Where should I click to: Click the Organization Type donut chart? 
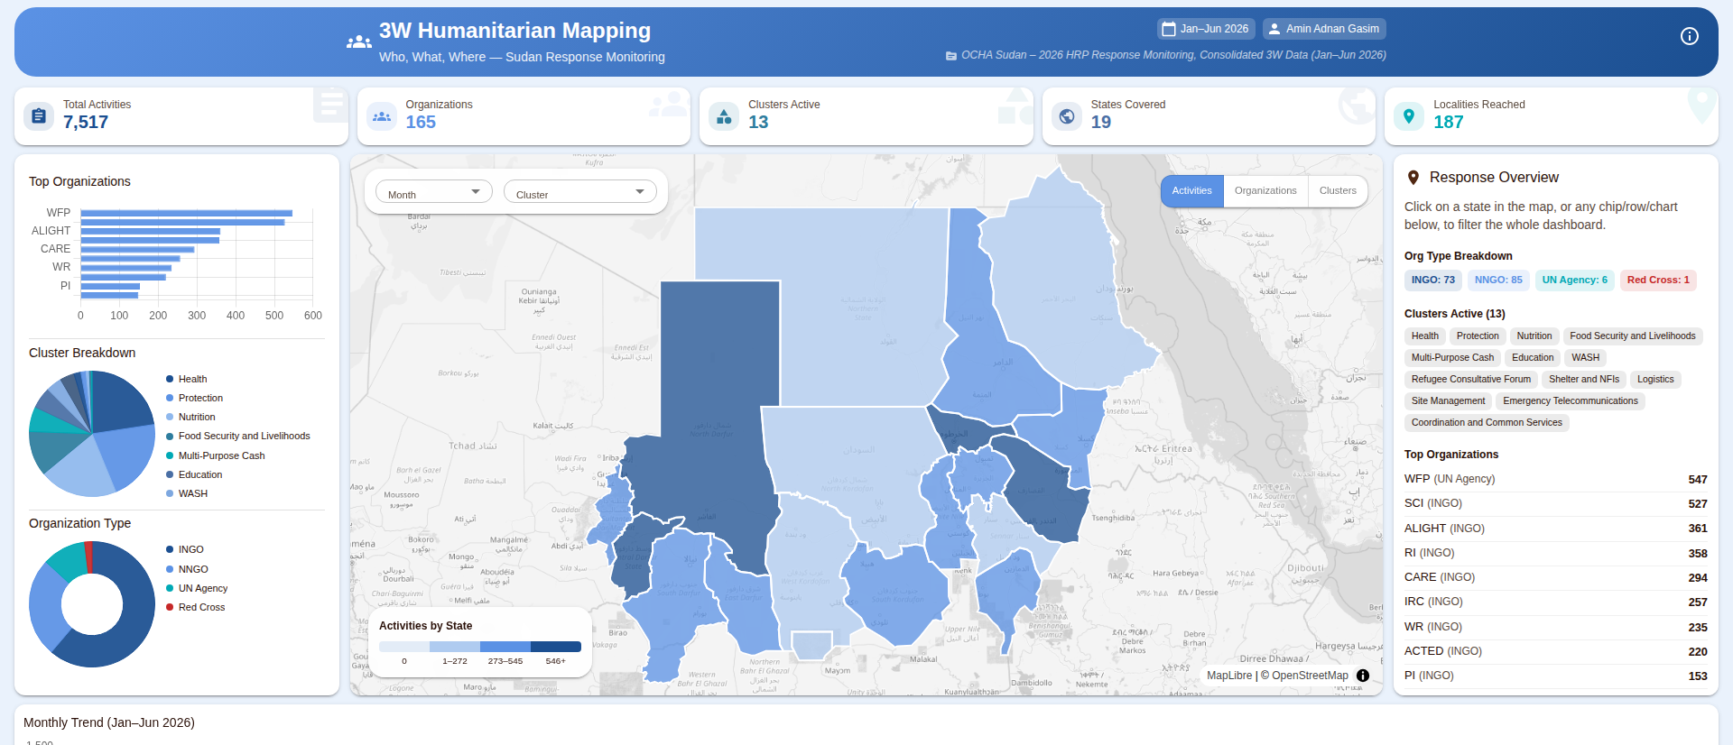click(92, 604)
